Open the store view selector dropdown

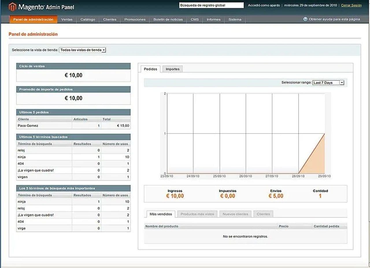pos(83,50)
